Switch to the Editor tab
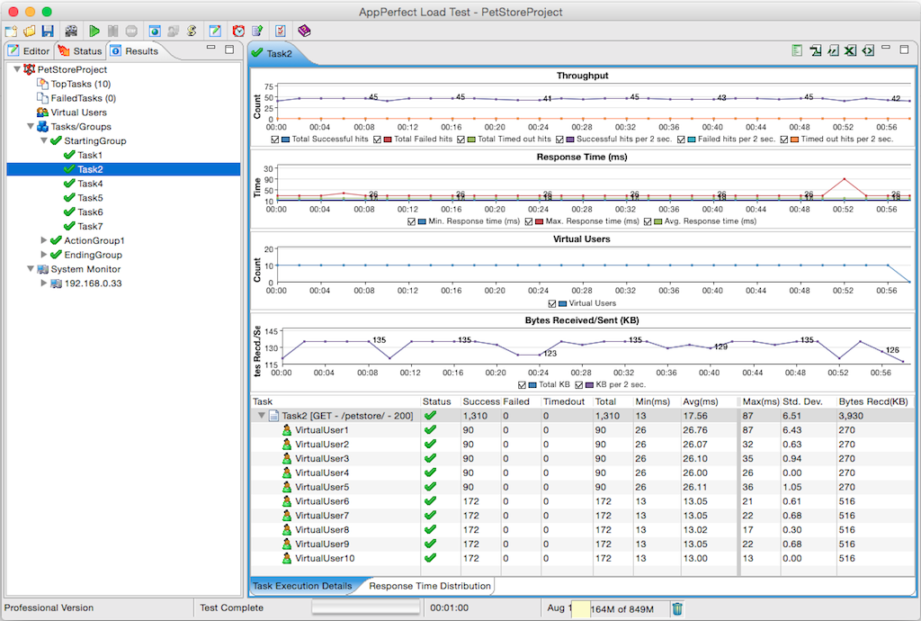Image resolution: width=921 pixels, height=621 pixels. click(x=30, y=51)
